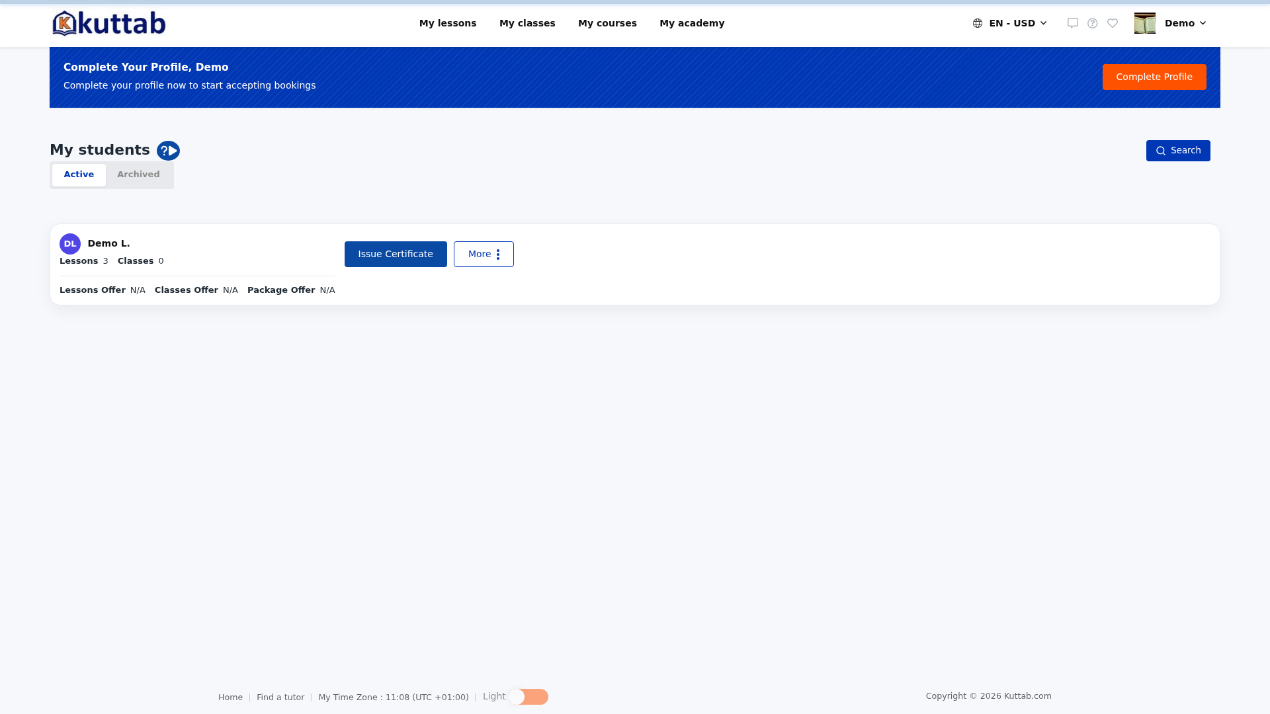Open the EN - USD language currency dropdown

[x=1010, y=23]
